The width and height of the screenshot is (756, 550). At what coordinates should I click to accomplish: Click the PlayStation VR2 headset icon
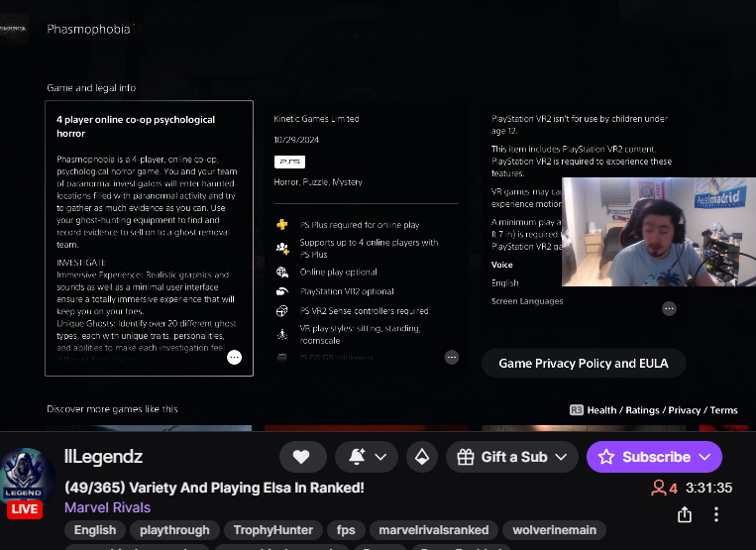pyautogui.click(x=282, y=291)
